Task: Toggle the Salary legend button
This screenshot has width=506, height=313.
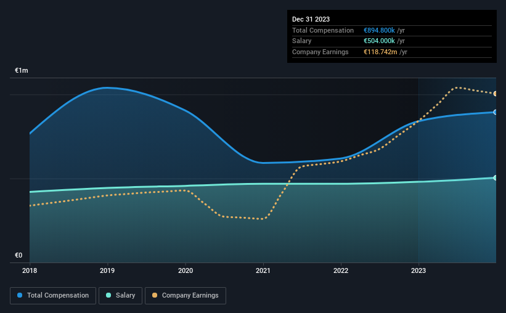Action: tap(120, 296)
